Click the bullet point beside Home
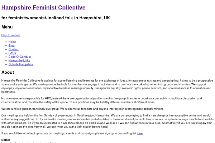This screenshot has width=215, height=143. coord(6,42)
